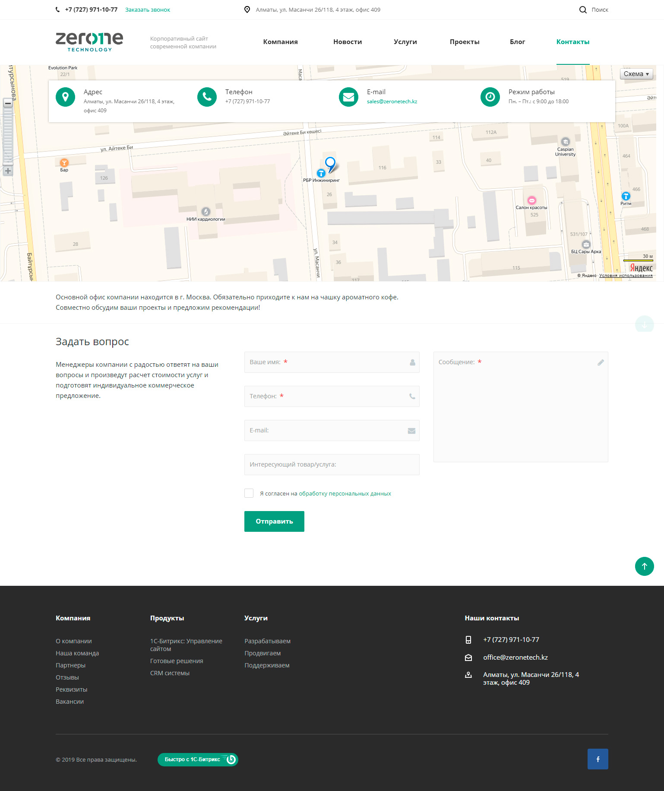The width and height of the screenshot is (664, 791).
Task: Open footer link Продвигаем
Action: (262, 653)
